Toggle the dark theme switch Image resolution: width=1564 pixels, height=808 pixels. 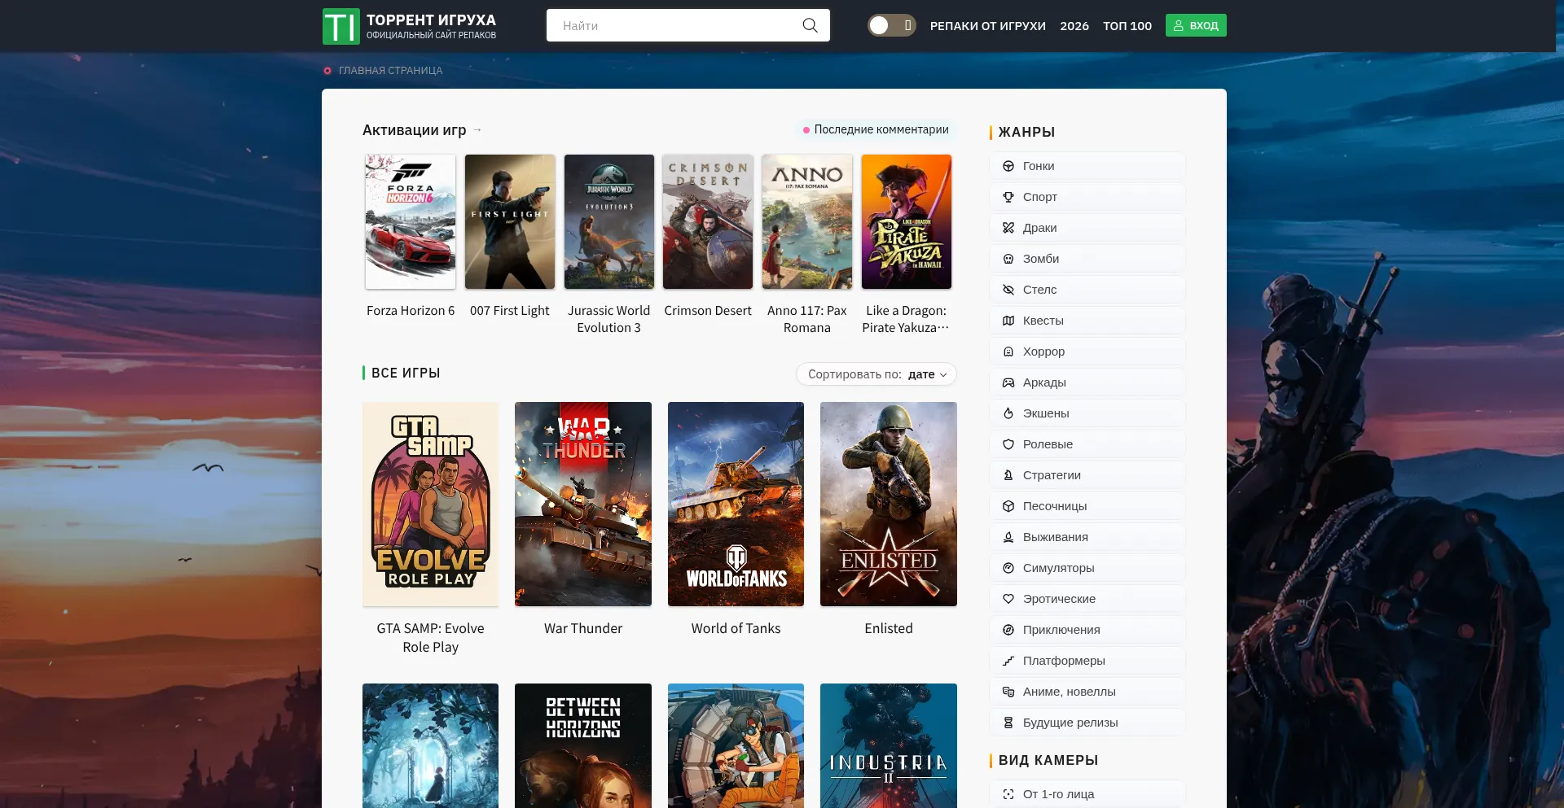[892, 25]
